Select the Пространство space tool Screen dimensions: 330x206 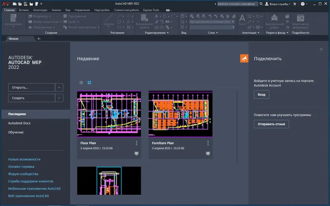point(75,16)
